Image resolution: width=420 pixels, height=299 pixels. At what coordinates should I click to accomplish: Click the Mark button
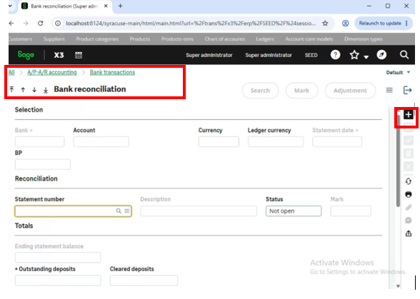[301, 91]
